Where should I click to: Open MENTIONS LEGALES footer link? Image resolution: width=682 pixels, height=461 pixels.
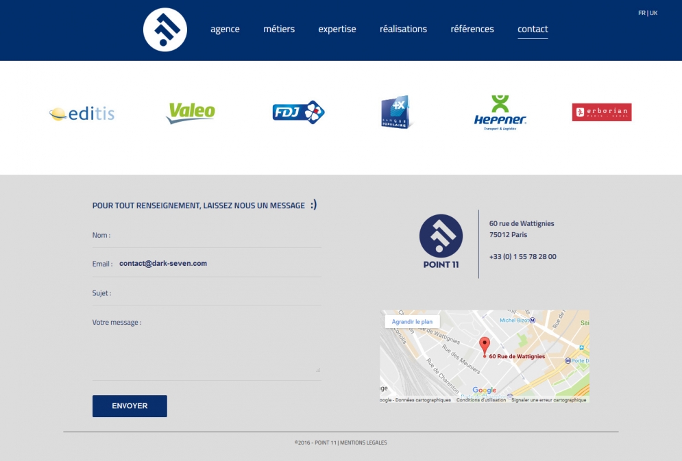(x=363, y=443)
